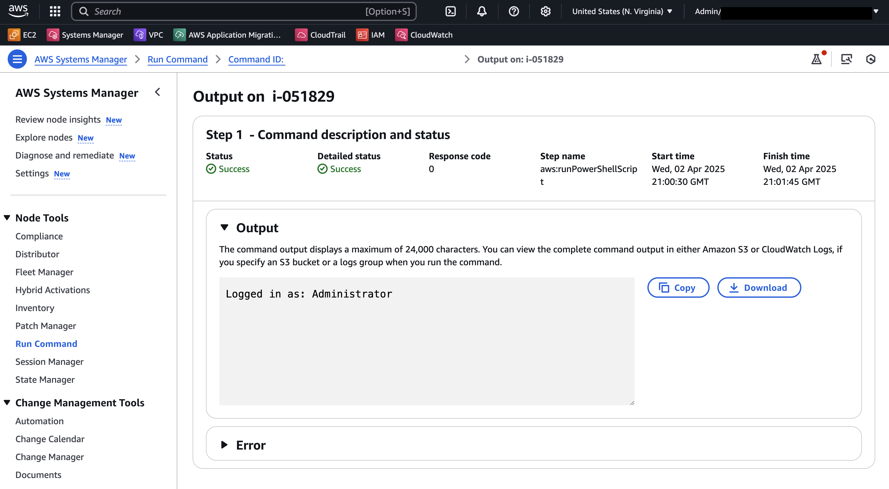Open the help question mark icon
The image size is (889, 489).
pyautogui.click(x=513, y=11)
